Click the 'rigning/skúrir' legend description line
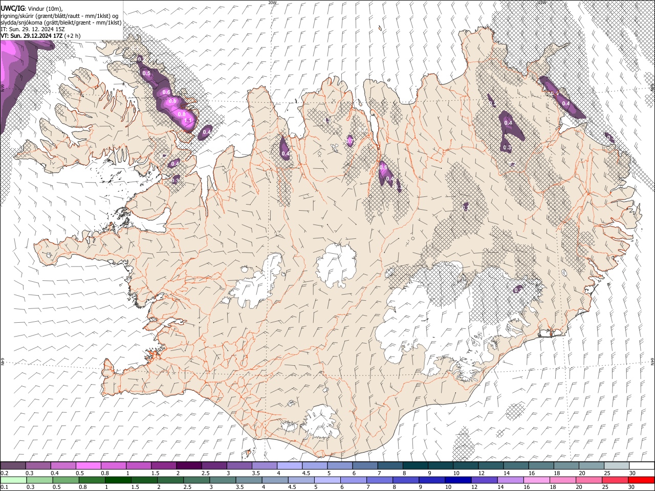Viewport: 655px width, 491px height. [59, 15]
